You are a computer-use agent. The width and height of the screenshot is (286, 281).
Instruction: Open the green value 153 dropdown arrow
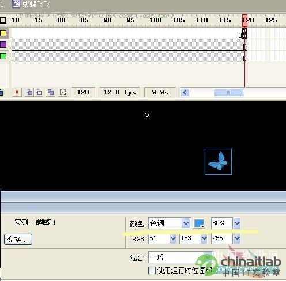click(x=204, y=238)
